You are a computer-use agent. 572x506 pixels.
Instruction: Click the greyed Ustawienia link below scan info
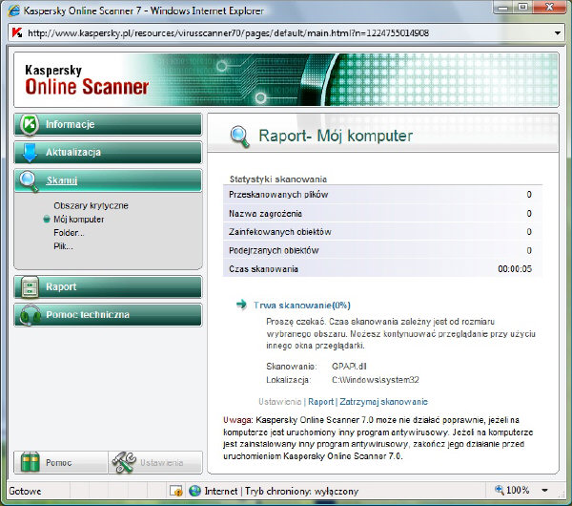pos(279,402)
